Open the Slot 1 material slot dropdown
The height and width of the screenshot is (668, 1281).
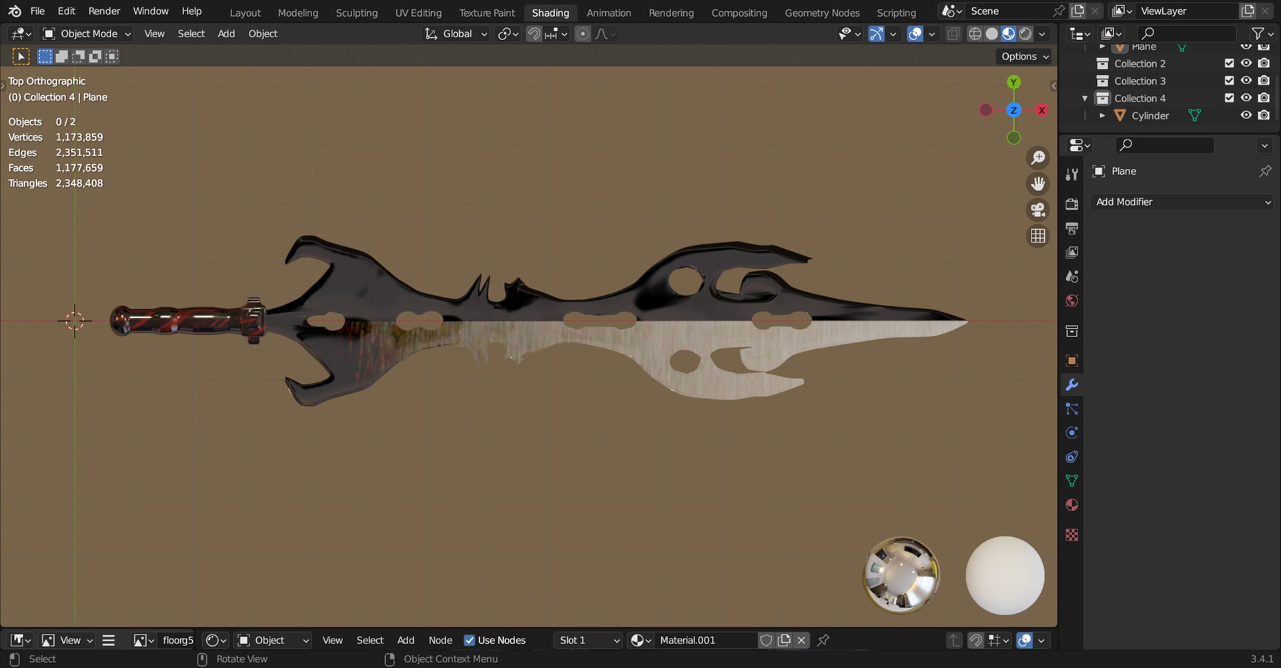(588, 640)
